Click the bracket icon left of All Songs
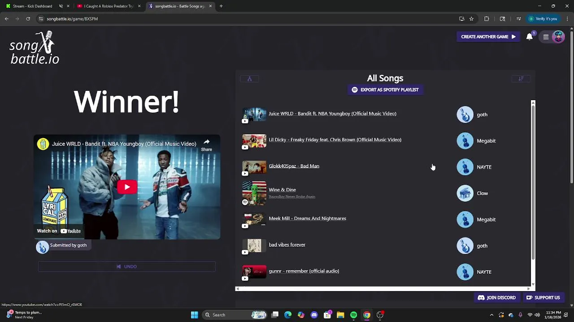574x322 pixels. (250, 79)
